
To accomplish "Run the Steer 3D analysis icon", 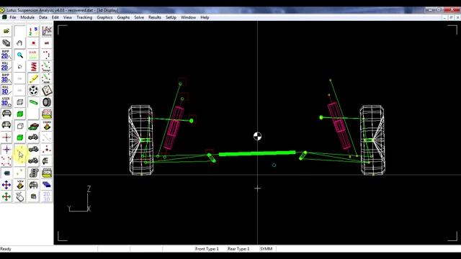I will [x=6, y=102].
